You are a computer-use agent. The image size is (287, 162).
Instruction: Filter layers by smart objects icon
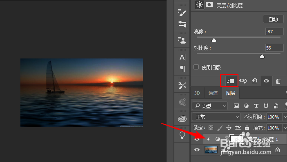point(276,106)
